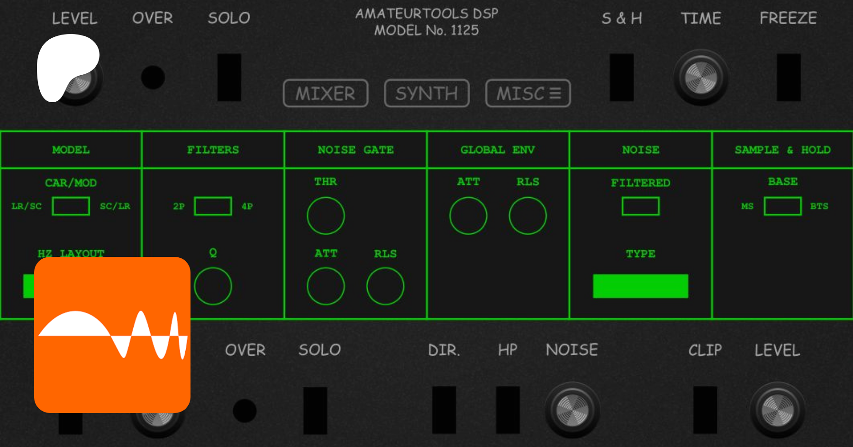
Task: Click the TIME knob
Action: pos(701,78)
